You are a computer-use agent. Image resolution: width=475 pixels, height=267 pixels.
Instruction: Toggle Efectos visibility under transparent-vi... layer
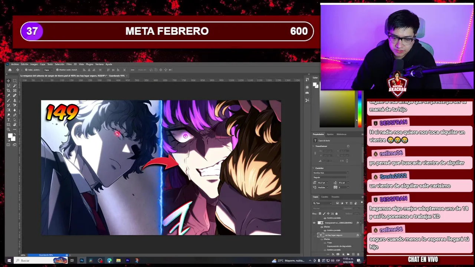[322, 227]
